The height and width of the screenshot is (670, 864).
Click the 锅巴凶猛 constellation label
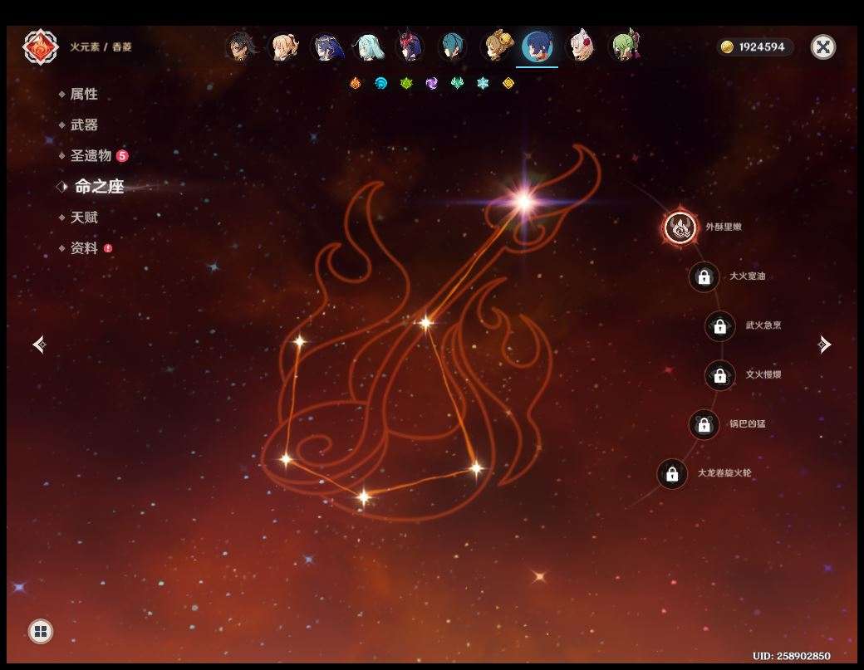tap(747, 424)
